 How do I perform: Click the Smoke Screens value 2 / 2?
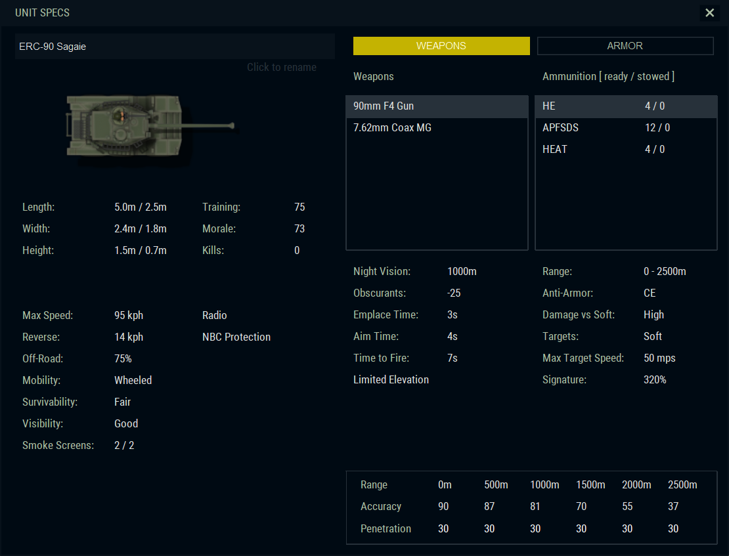[124, 445]
